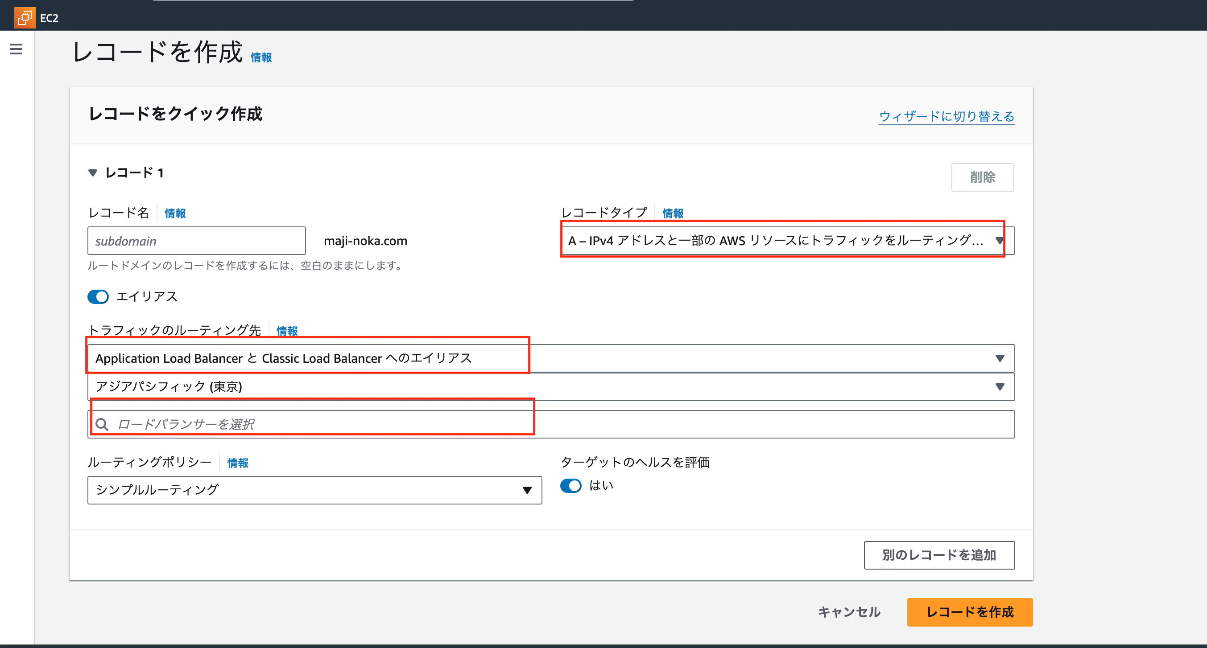The width and height of the screenshot is (1207, 648).
Task: Open 情報 link beside トラフィックのルーティング先
Action: 287,331
